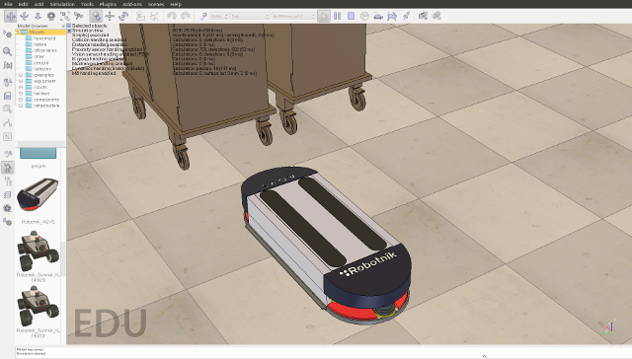
Task: Open the simulation accuracy dropdown
Action: pos(250,16)
